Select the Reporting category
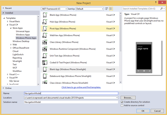The image size is (167, 115). pos(17,58)
